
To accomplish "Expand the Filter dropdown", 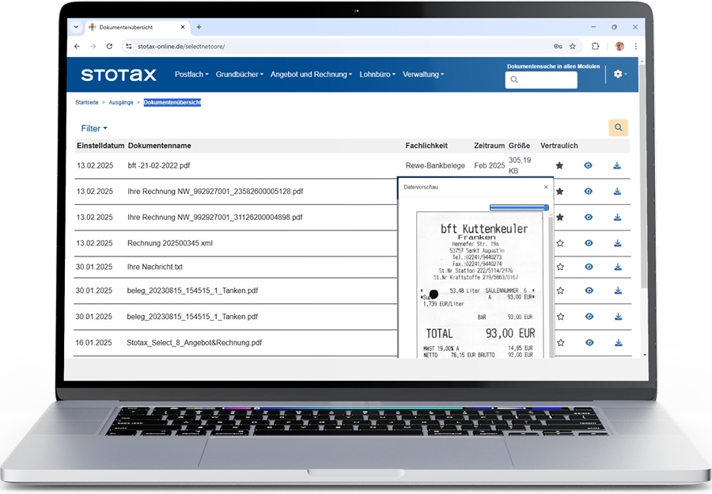I will tap(94, 128).
